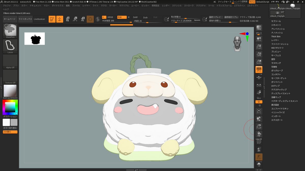305x171 pixels.
Task: Activate the Draw mode button
Action: (60, 19)
